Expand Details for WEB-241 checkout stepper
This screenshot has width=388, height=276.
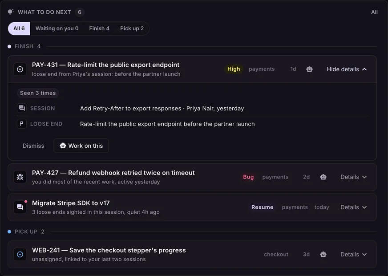pyautogui.click(x=353, y=255)
